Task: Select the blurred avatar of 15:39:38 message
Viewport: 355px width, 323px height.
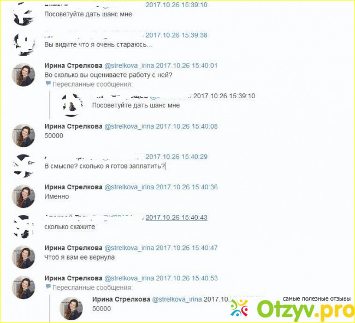Action: coord(23,44)
